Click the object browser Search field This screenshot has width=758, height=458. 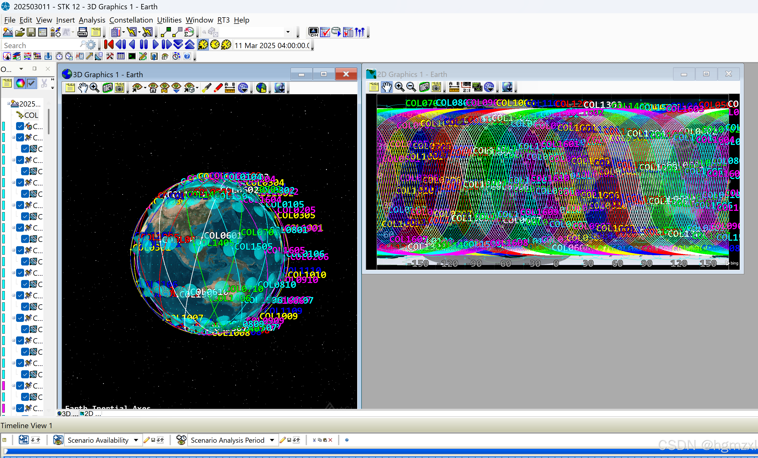(x=40, y=45)
